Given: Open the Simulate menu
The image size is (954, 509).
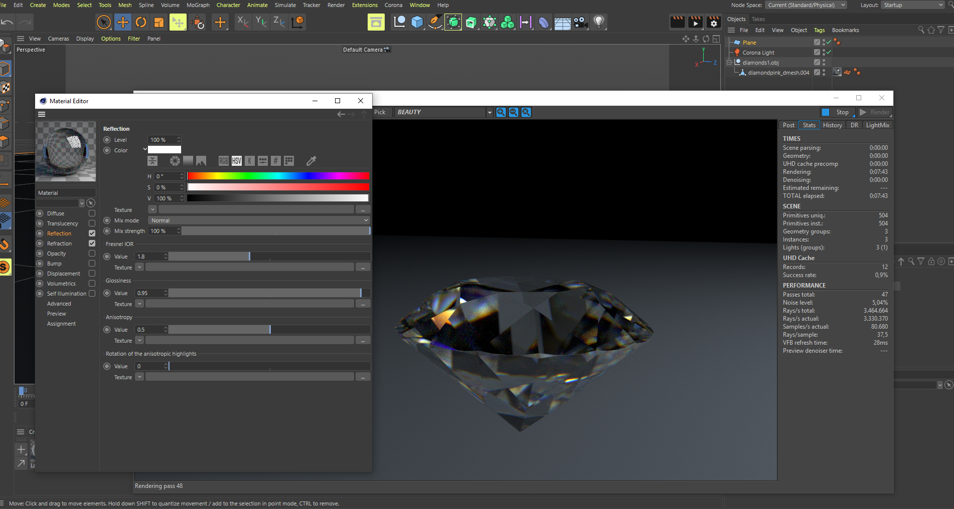Looking at the screenshot, I should pos(285,5).
